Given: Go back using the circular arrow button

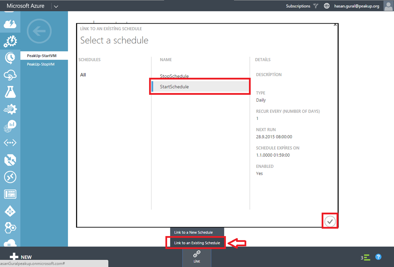Looking at the screenshot, I should 39,31.
